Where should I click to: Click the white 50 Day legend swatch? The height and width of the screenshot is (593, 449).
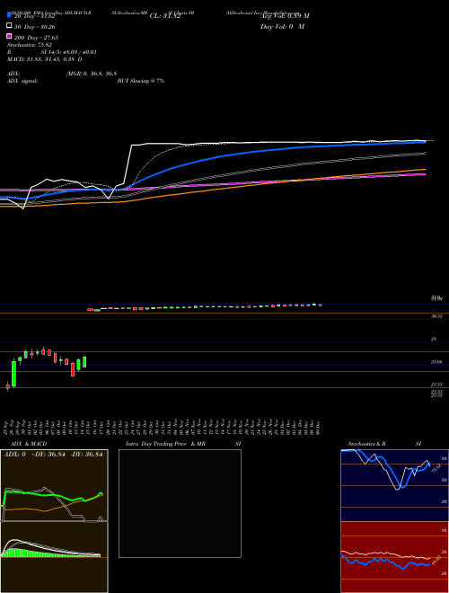click(x=9, y=25)
